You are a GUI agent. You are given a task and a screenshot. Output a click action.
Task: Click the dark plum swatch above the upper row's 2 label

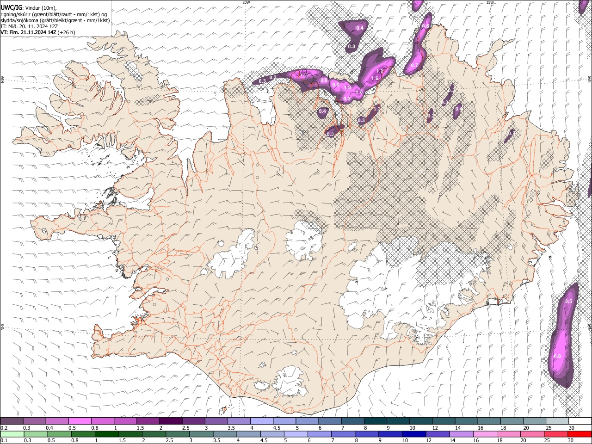point(171,421)
